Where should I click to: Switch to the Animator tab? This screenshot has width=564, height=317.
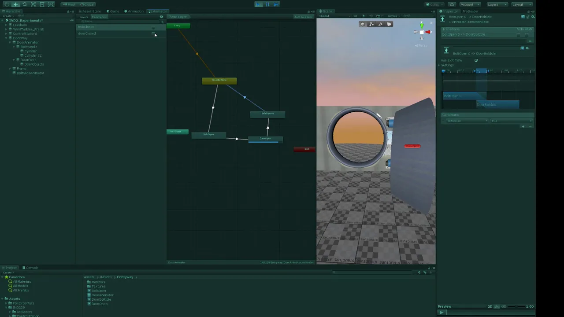pyautogui.click(x=158, y=11)
